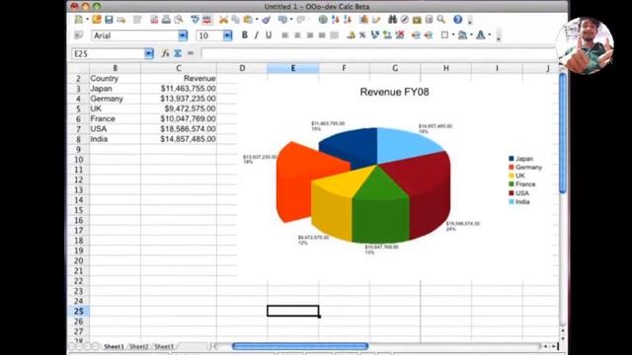Click the USA legend color swatch

pyautogui.click(x=512, y=193)
